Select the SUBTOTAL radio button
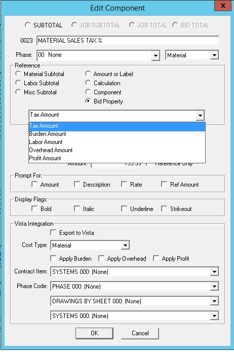The image size is (234, 352). tap(27, 25)
